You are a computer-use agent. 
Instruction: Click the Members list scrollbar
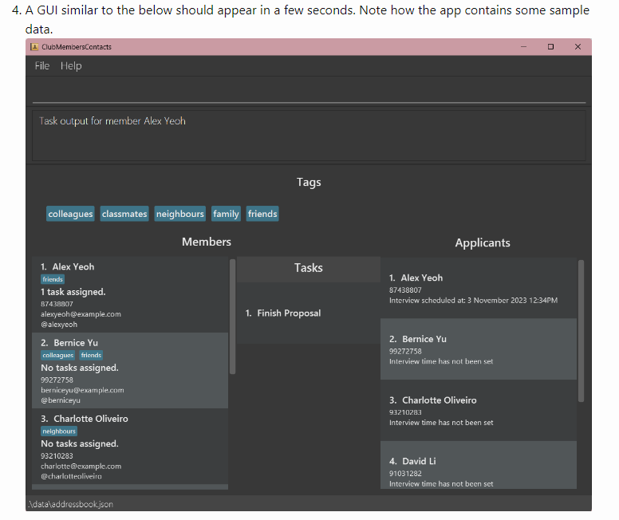pyautogui.click(x=232, y=317)
